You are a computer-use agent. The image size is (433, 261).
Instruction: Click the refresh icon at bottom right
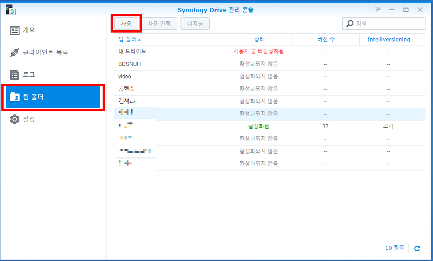417,249
